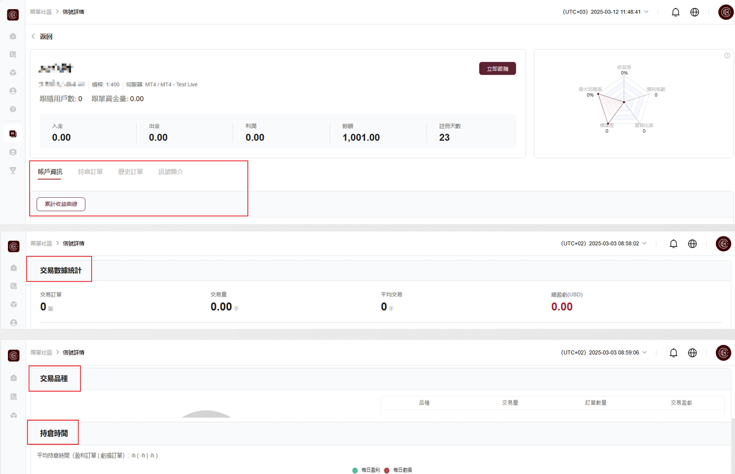The image size is (735, 474).
Task: Click the shield-user icon in the sidebar
Action: [13, 152]
